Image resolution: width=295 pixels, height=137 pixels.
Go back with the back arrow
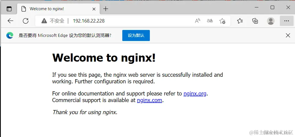click(x=10, y=21)
